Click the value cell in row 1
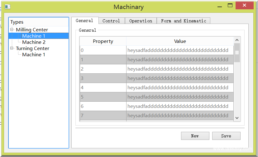This screenshot has height=157, width=258. (180, 59)
